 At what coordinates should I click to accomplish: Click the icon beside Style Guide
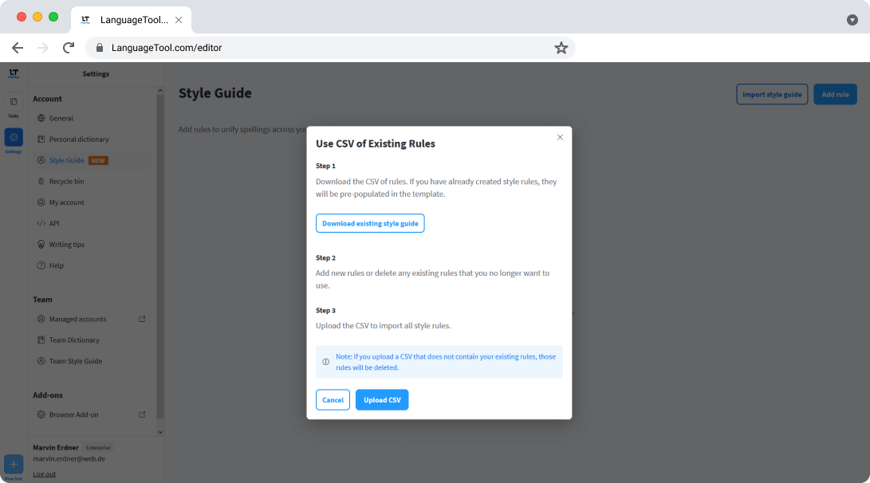(41, 160)
